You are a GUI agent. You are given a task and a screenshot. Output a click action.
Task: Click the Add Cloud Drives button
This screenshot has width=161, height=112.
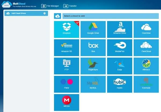(x=26, y=13)
